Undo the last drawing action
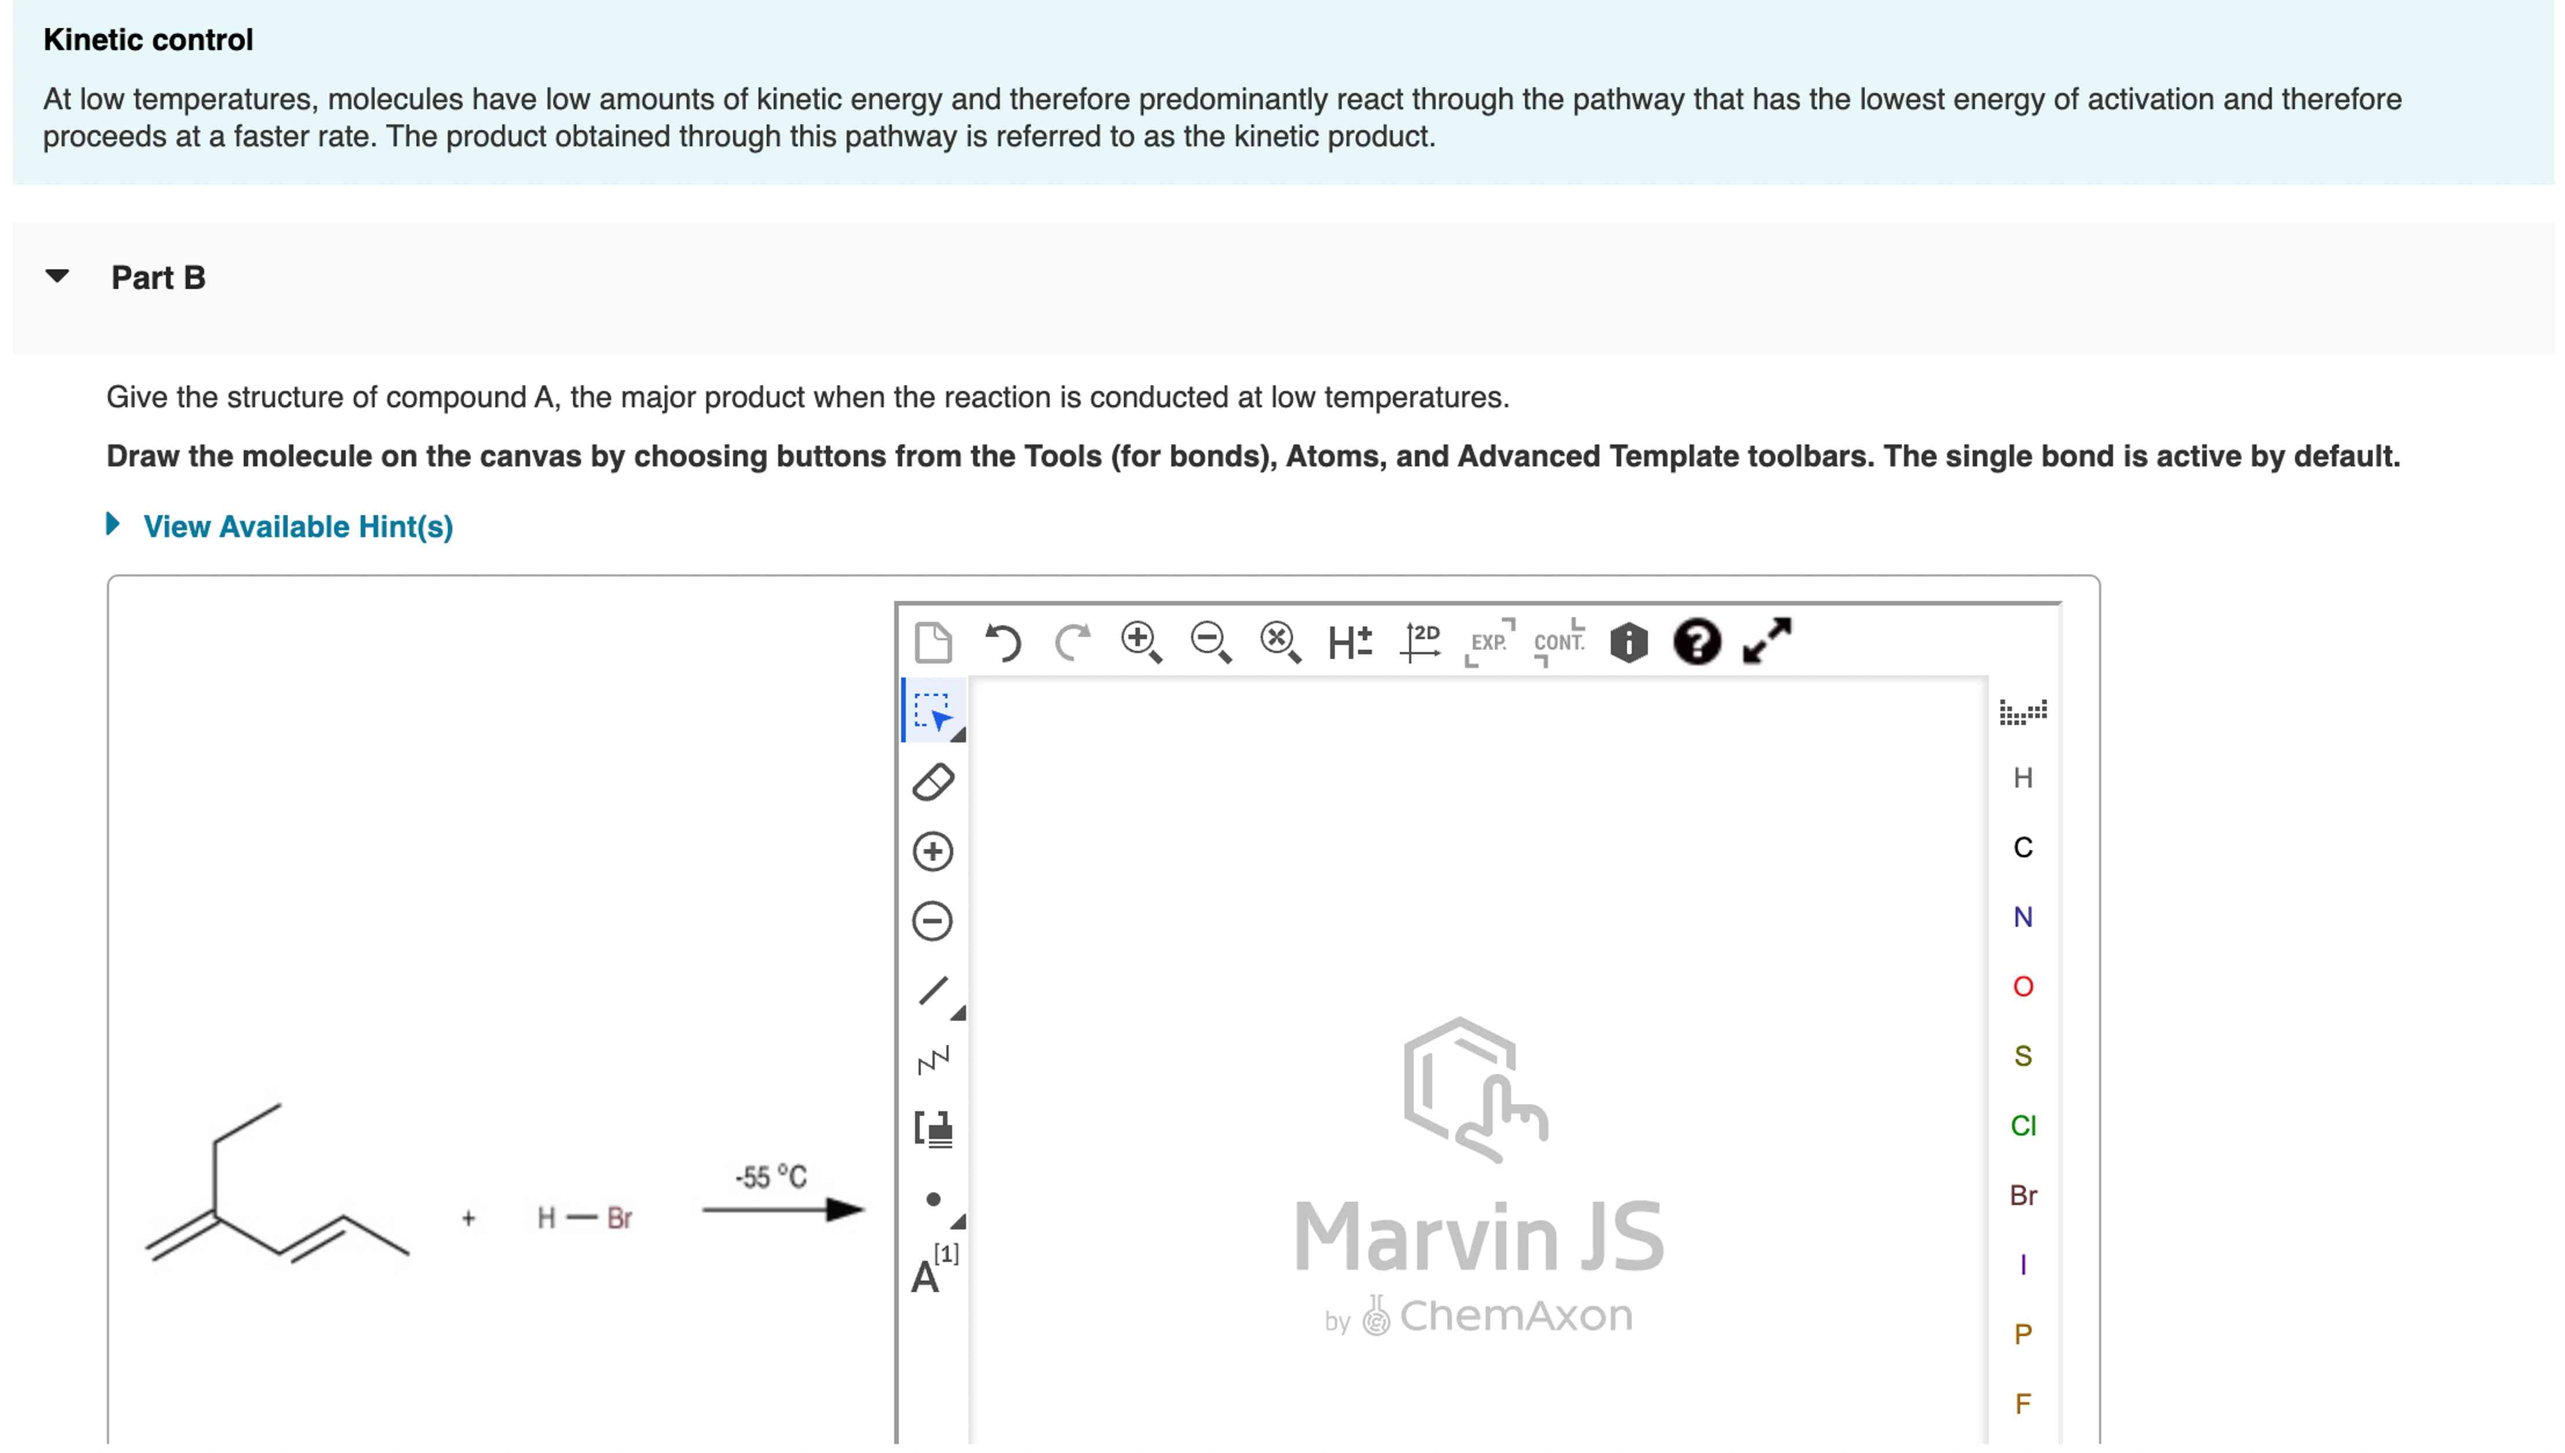This screenshot has width=2565, height=1453. [x=1002, y=642]
